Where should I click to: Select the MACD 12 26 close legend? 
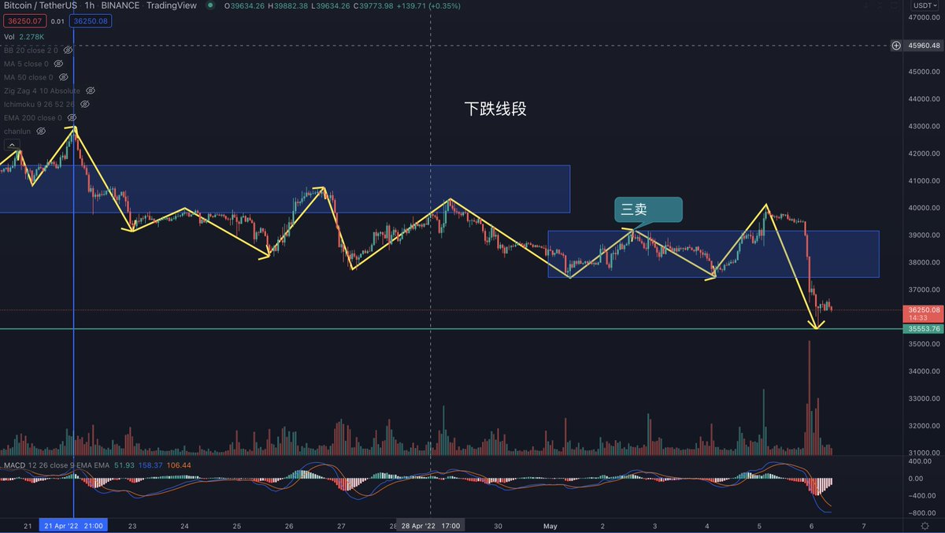(57, 466)
